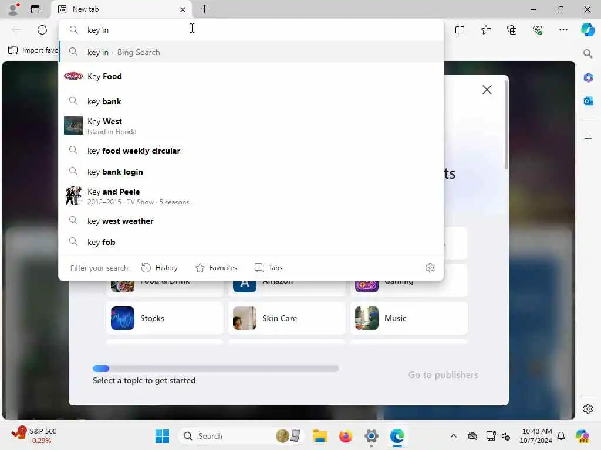Viewport: 601px width, 450px height.
Task: Click Go to publishers link
Action: point(443,374)
